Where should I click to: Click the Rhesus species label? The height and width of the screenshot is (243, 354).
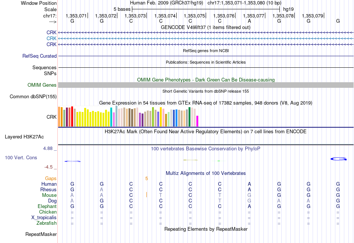pyautogui.click(x=48, y=189)
